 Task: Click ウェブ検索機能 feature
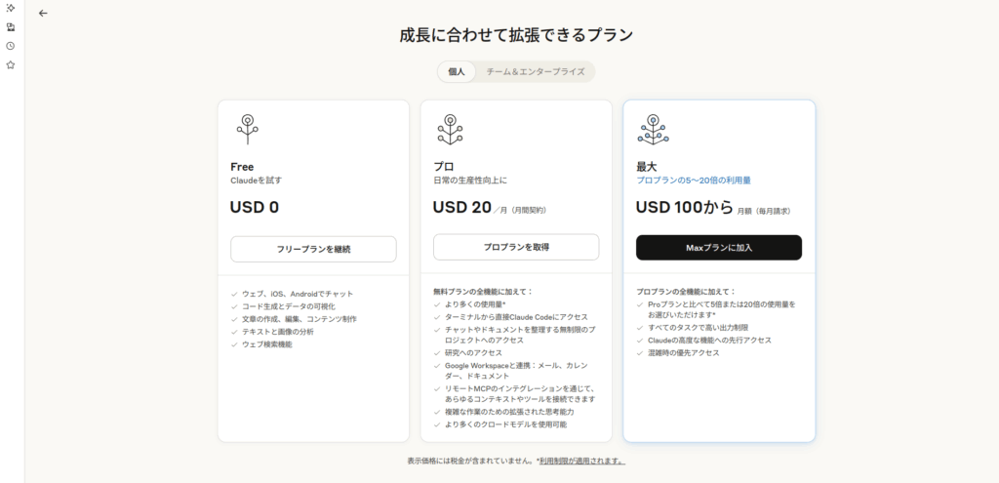click(x=267, y=344)
